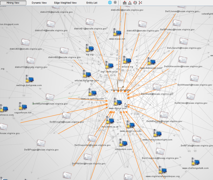The width and height of the screenshot is (213, 180).
Task: Select the Virginia Delegates document node
Action: tap(121, 84)
